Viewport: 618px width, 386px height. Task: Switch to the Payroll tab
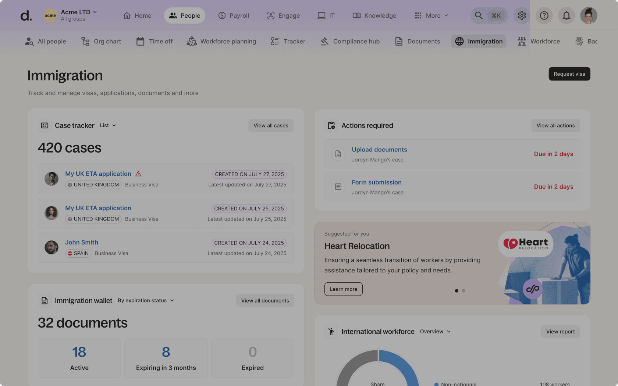point(234,15)
